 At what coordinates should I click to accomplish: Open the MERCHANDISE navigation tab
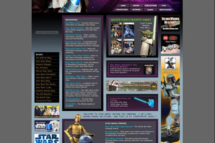pos(165,10)
